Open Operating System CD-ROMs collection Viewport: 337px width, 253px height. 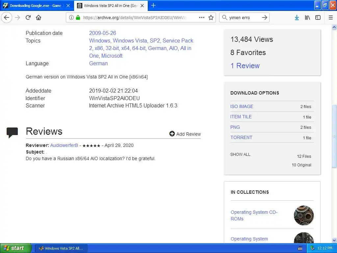click(x=254, y=215)
